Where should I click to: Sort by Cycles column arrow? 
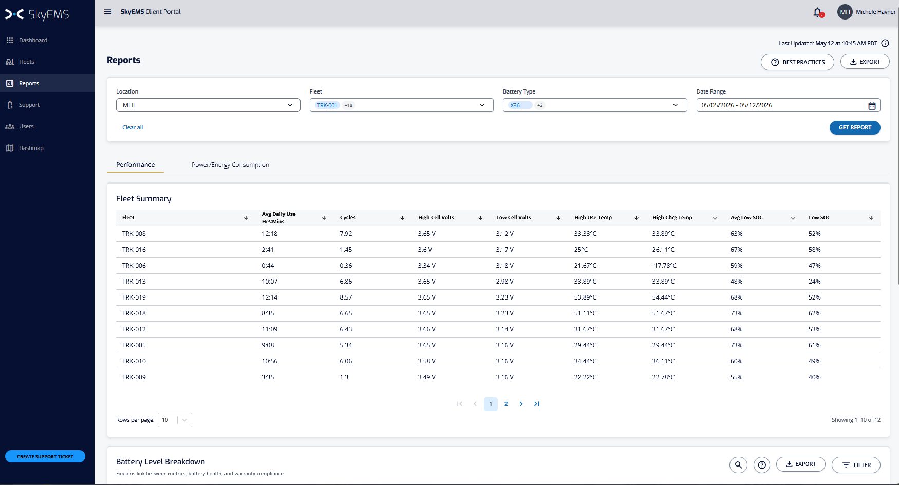pyautogui.click(x=402, y=218)
